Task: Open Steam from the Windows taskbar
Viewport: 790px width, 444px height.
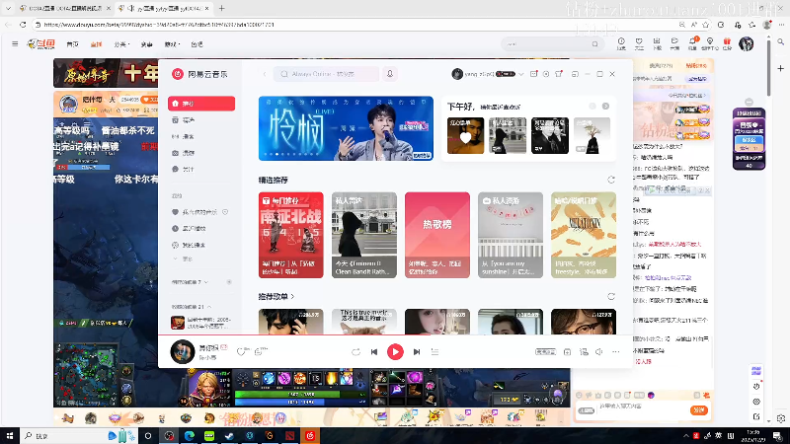Action: pyautogui.click(x=229, y=435)
